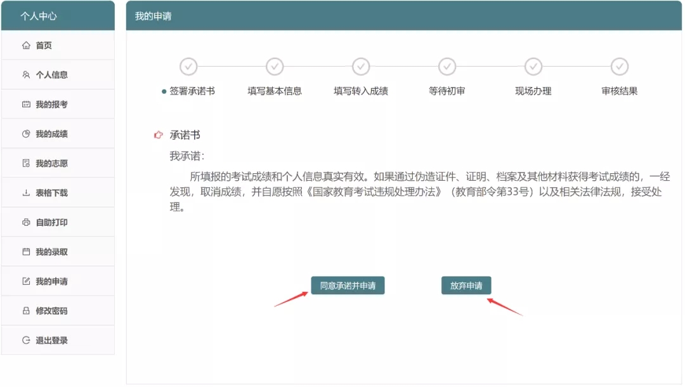
Task: Click the 同意承诺并申请 button
Action: click(348, 285)
